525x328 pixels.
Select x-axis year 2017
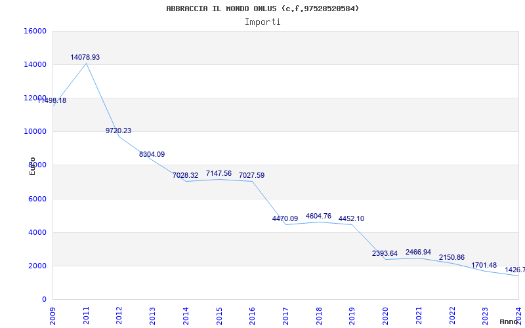pos(285,316)
